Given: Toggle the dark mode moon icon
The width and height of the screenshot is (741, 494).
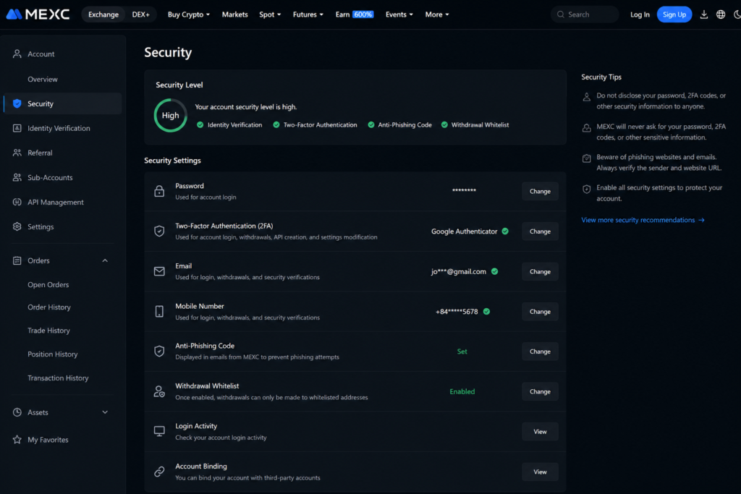Looking at the screenshot, I should tap(737, 14).
